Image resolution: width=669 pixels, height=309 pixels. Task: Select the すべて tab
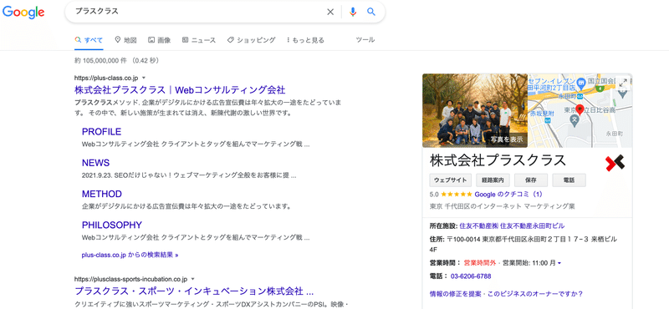89,40
